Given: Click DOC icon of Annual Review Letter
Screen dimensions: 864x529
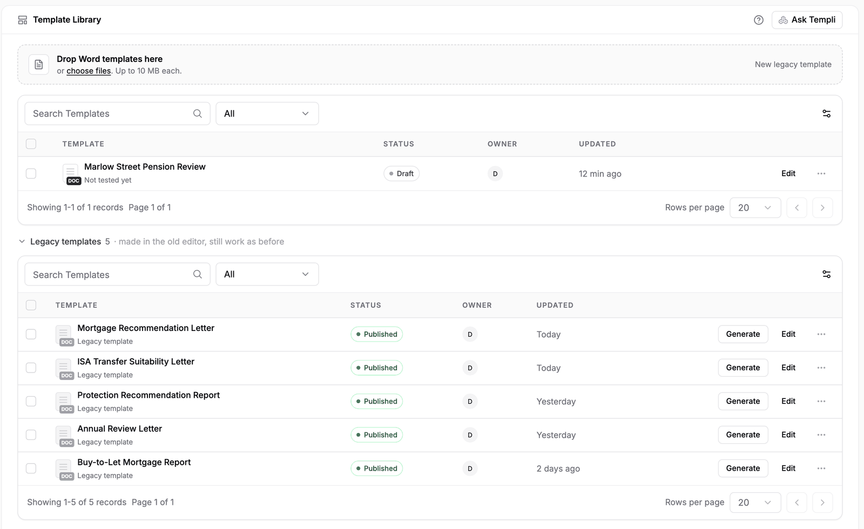Looking at the screenshot, I should pyautogui.click(x=64, y=436).
